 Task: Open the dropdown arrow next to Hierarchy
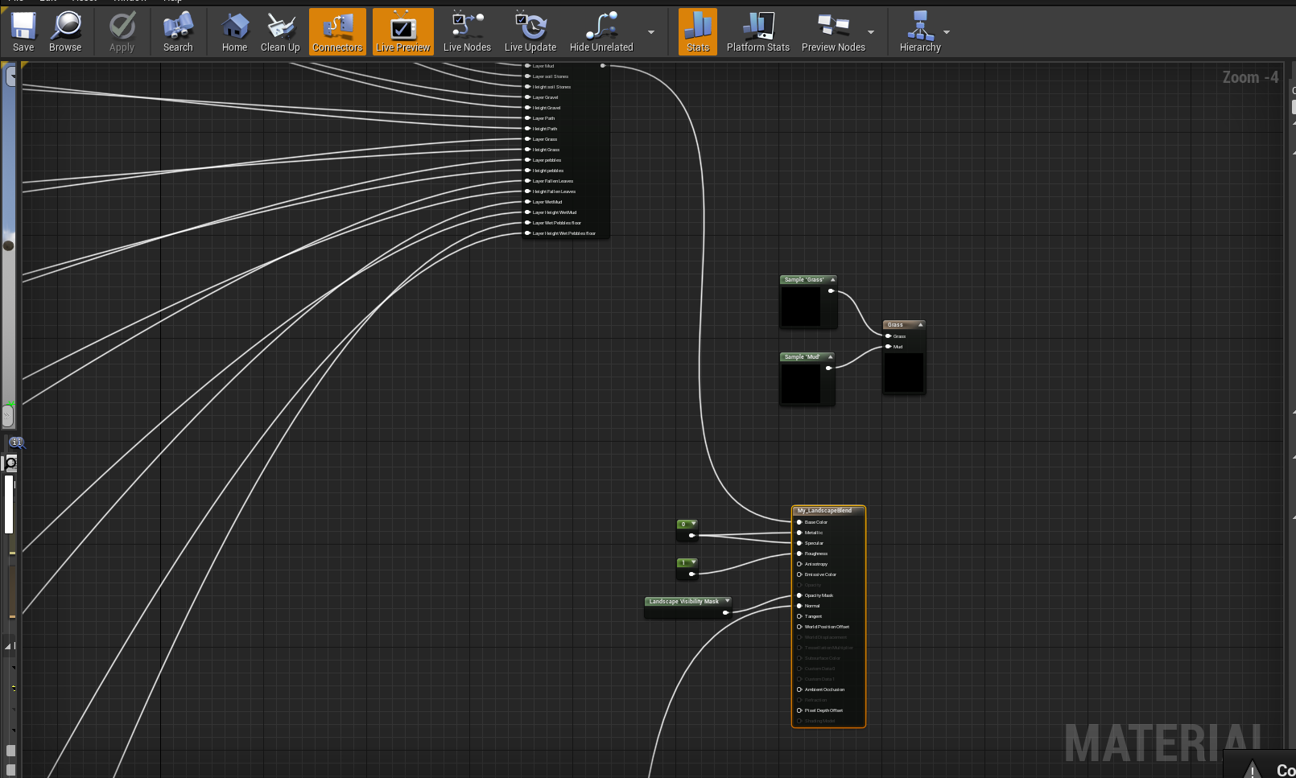947,32
